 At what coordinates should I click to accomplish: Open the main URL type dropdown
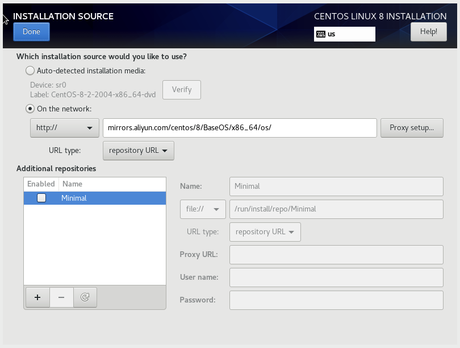click(139, 151)
